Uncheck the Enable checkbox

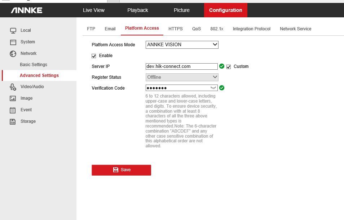94,56
